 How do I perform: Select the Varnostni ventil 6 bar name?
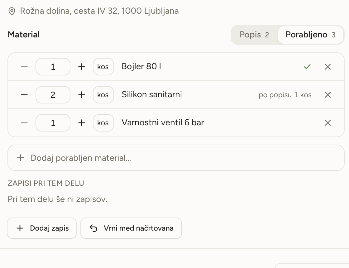[163, 122]
